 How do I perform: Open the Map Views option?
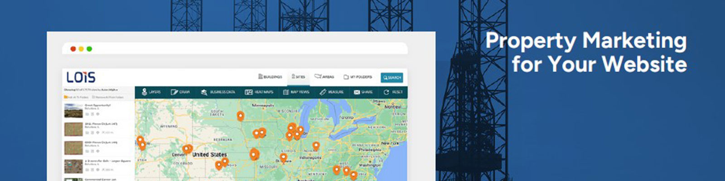pos(296,92)
